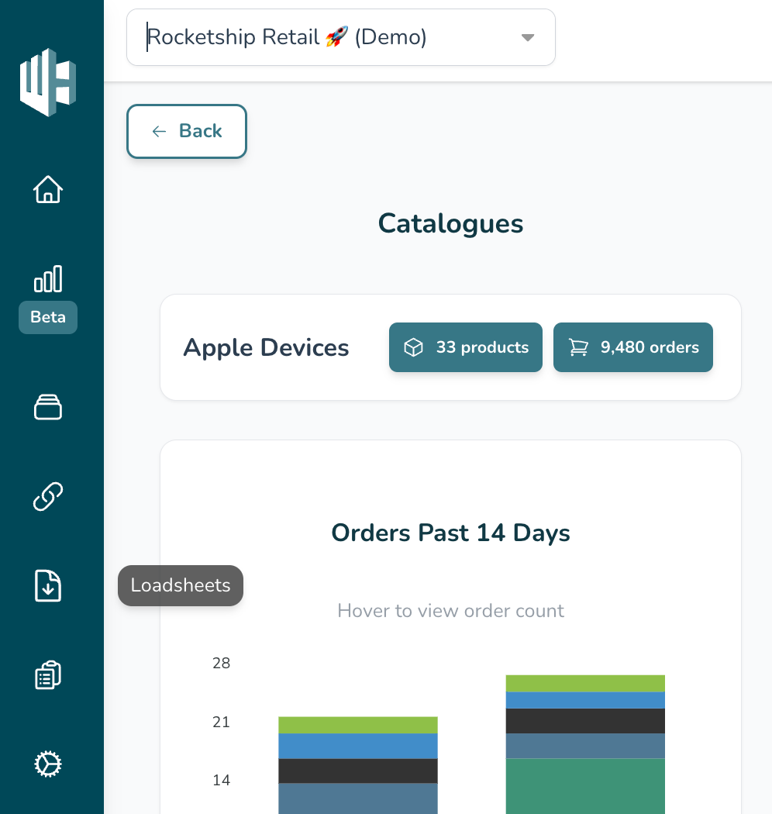772x814 pixels.
Task: Open the settings gear in the sidebar
Action: coord(48,764)
